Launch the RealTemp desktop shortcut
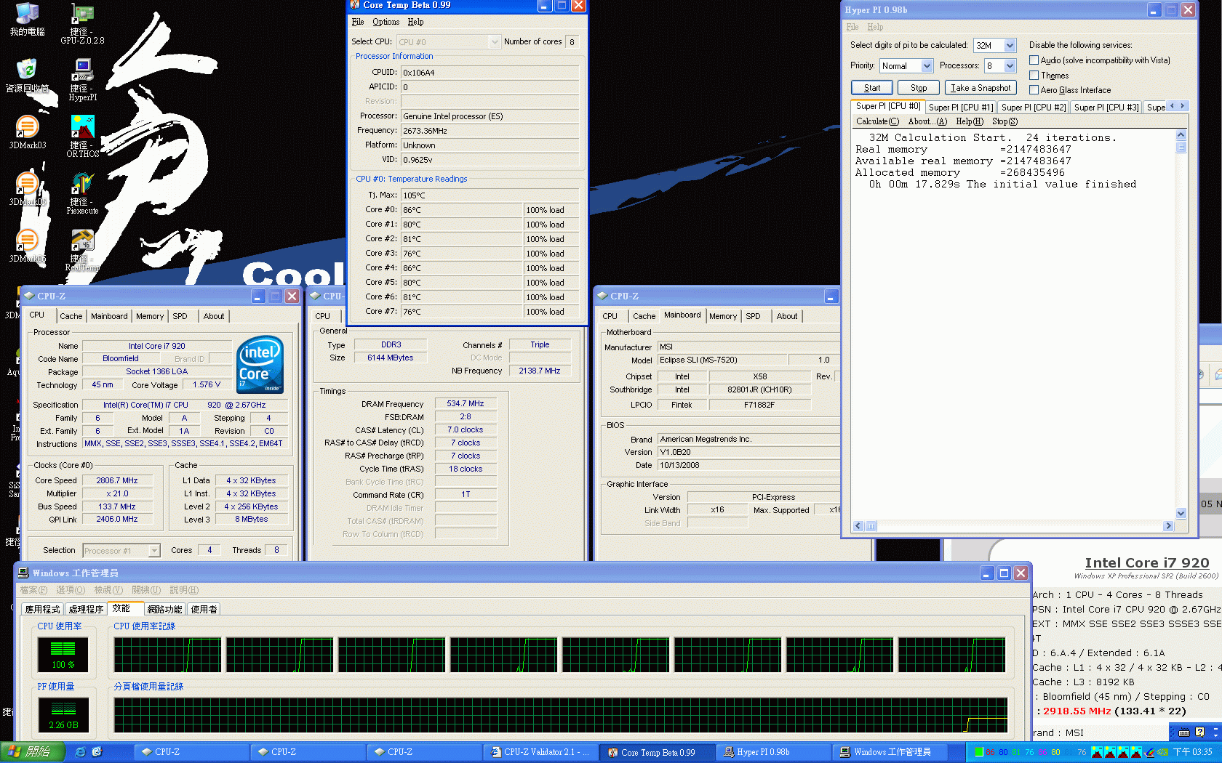The image size is (1222, 763). 82,250
